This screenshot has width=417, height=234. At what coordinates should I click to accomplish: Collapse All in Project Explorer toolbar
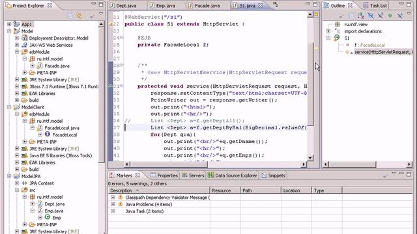click(70, 16)
